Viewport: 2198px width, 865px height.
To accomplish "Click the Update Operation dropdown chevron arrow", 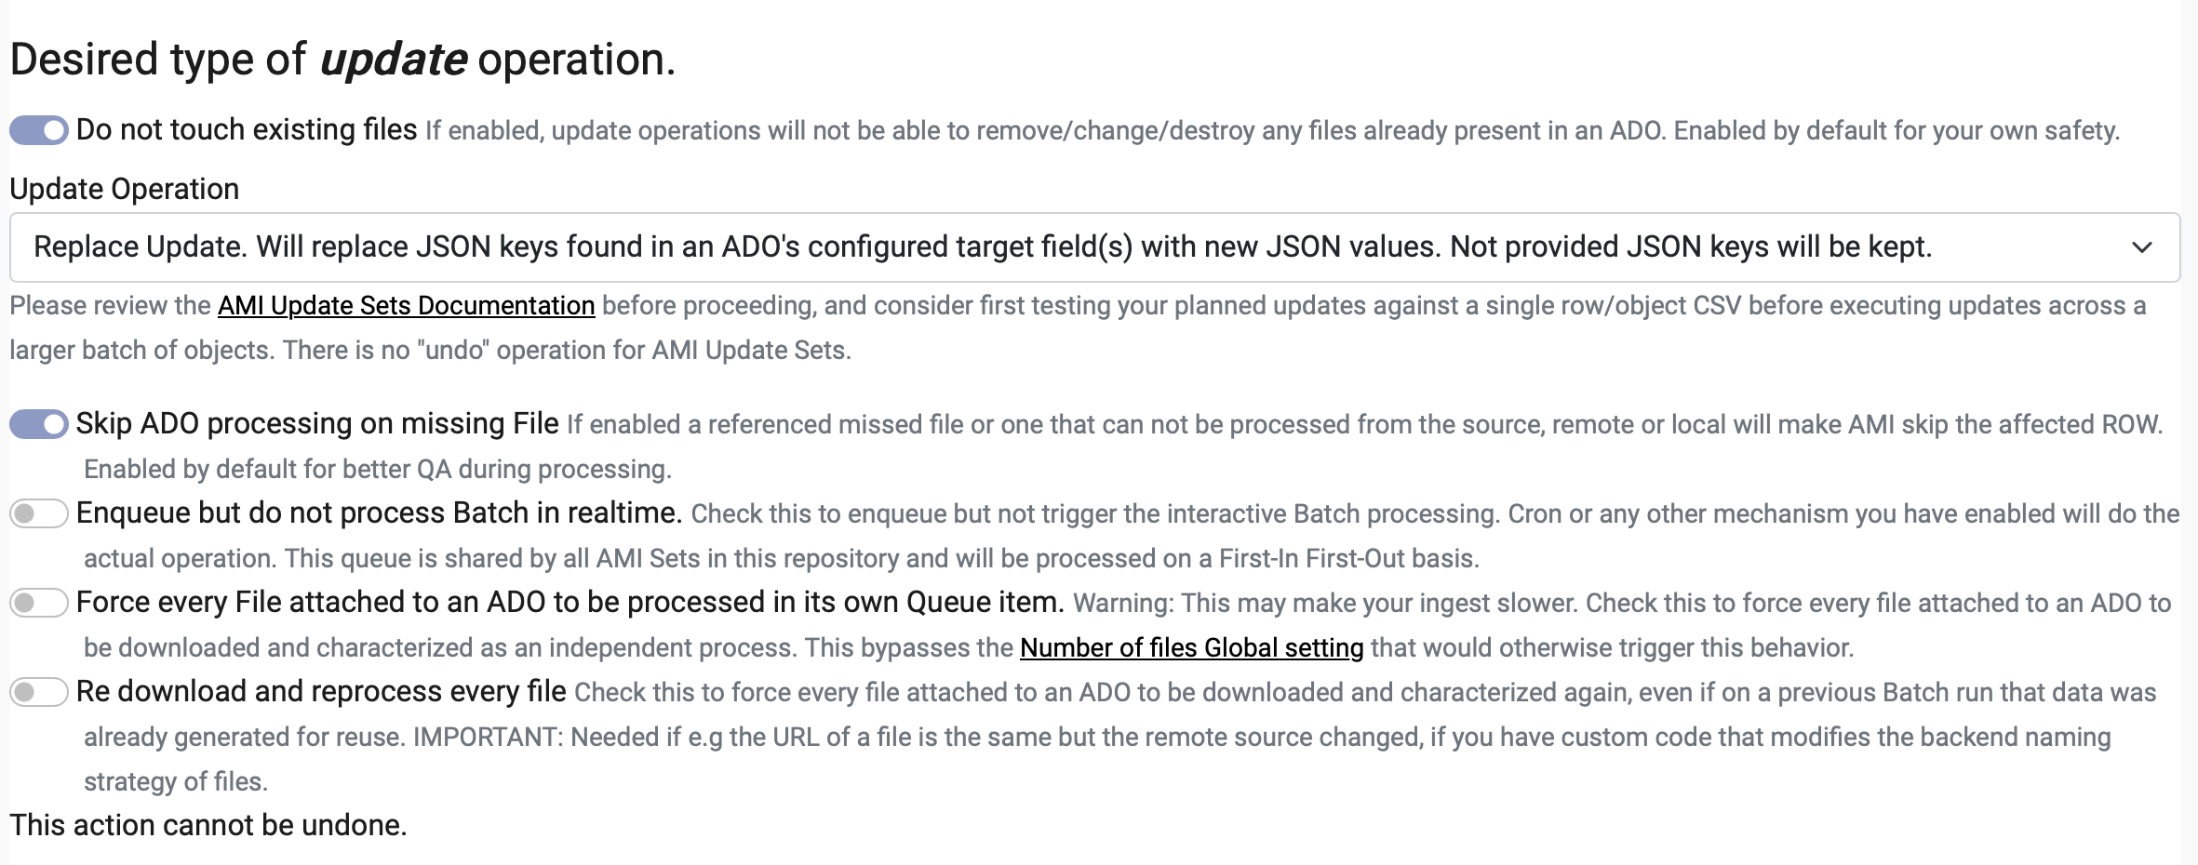I will coord(2142,247).
